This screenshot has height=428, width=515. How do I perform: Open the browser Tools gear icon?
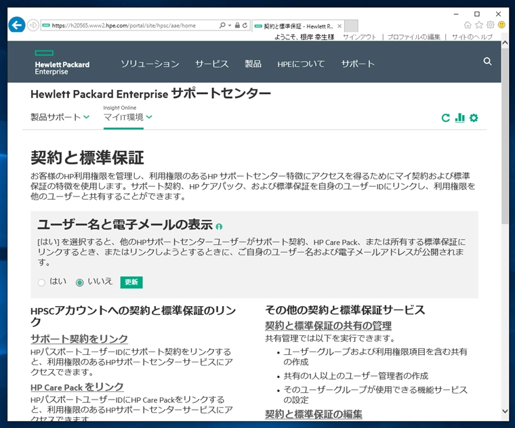pyautogui.click(x=491, y=24)
